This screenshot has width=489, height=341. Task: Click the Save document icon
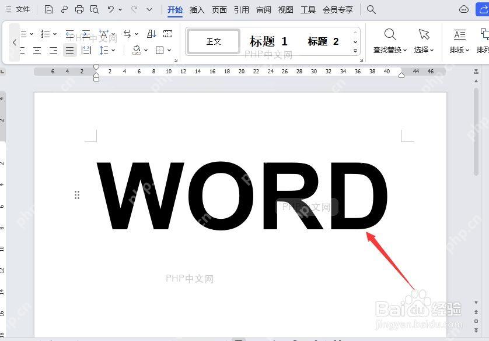pyautogui.click(x=48, y=10)
